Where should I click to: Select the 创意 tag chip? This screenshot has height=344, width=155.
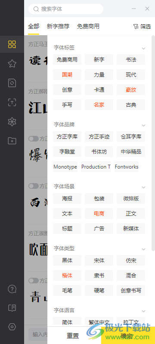67,90
